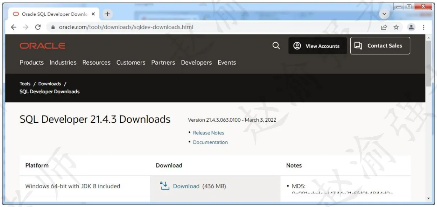Click the View Accounts button
The width and height of the screenshot is (437, 207).
(318, 46)
